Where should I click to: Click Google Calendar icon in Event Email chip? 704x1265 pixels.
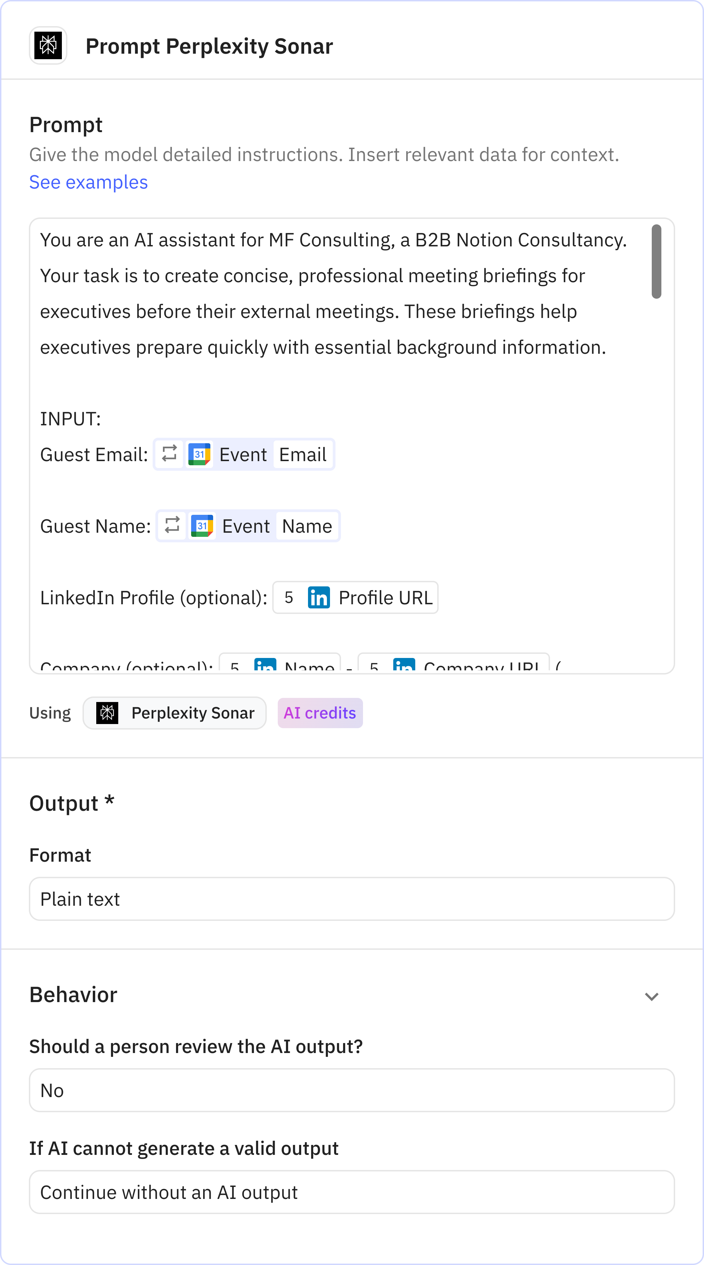[199, 454]
